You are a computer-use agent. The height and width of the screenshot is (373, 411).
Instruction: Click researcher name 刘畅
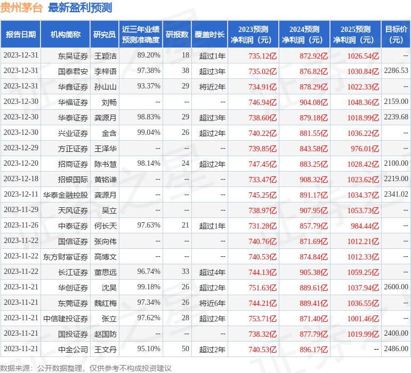point(109,102)
